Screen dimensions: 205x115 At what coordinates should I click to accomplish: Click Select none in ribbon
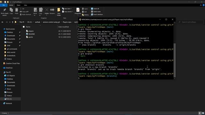(x=96, y=11)
